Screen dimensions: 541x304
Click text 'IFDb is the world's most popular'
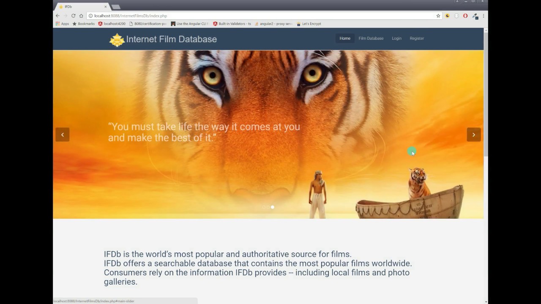pyautogui.click(x=228, y=254)
